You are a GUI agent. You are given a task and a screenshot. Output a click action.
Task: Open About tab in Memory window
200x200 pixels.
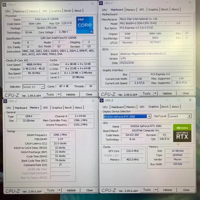pyautogui.click(x=78, y=107)
